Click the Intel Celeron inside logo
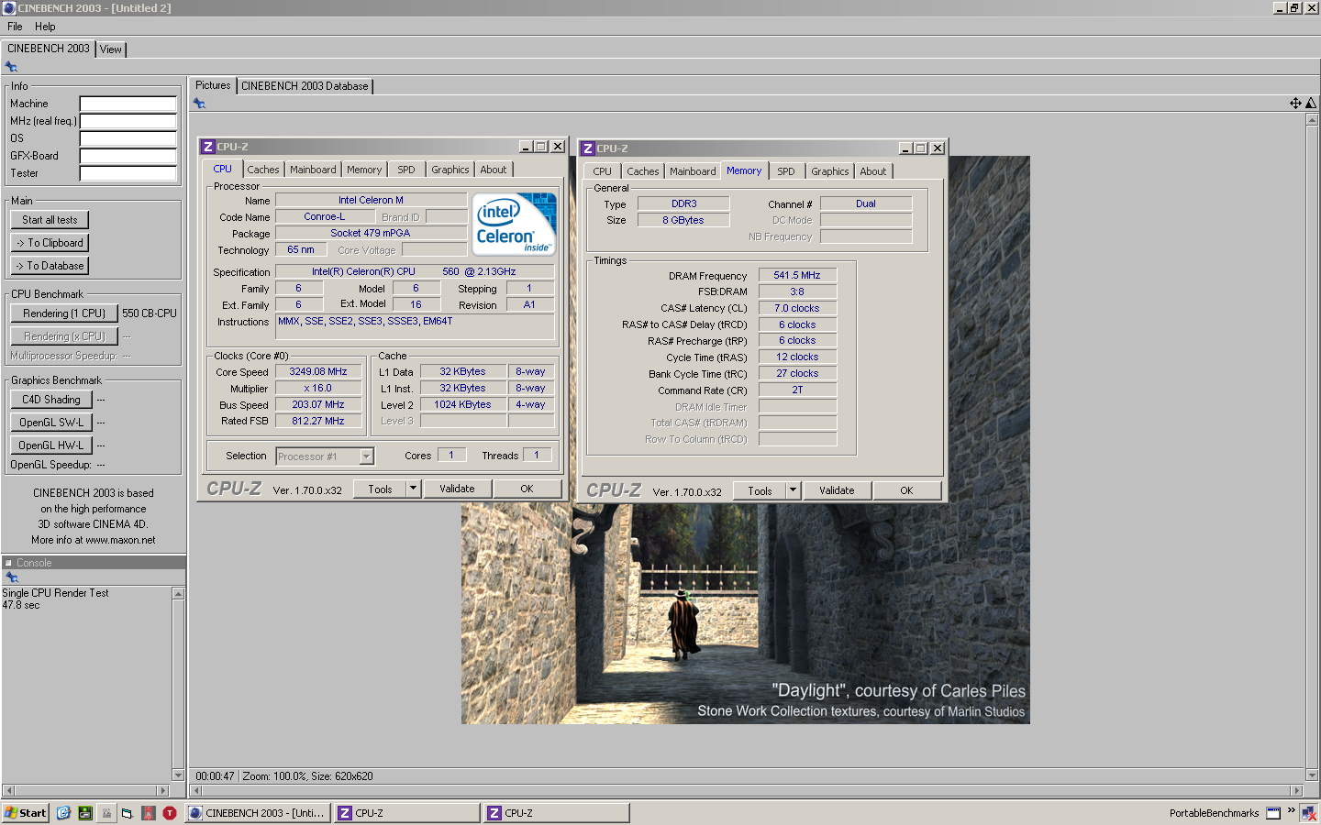This screenshot has height=825, width=1321. tap(514, 224)
